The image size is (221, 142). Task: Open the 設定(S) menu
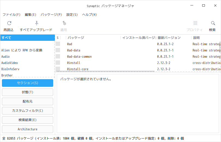pyautogui.click(x=72, y=15)
